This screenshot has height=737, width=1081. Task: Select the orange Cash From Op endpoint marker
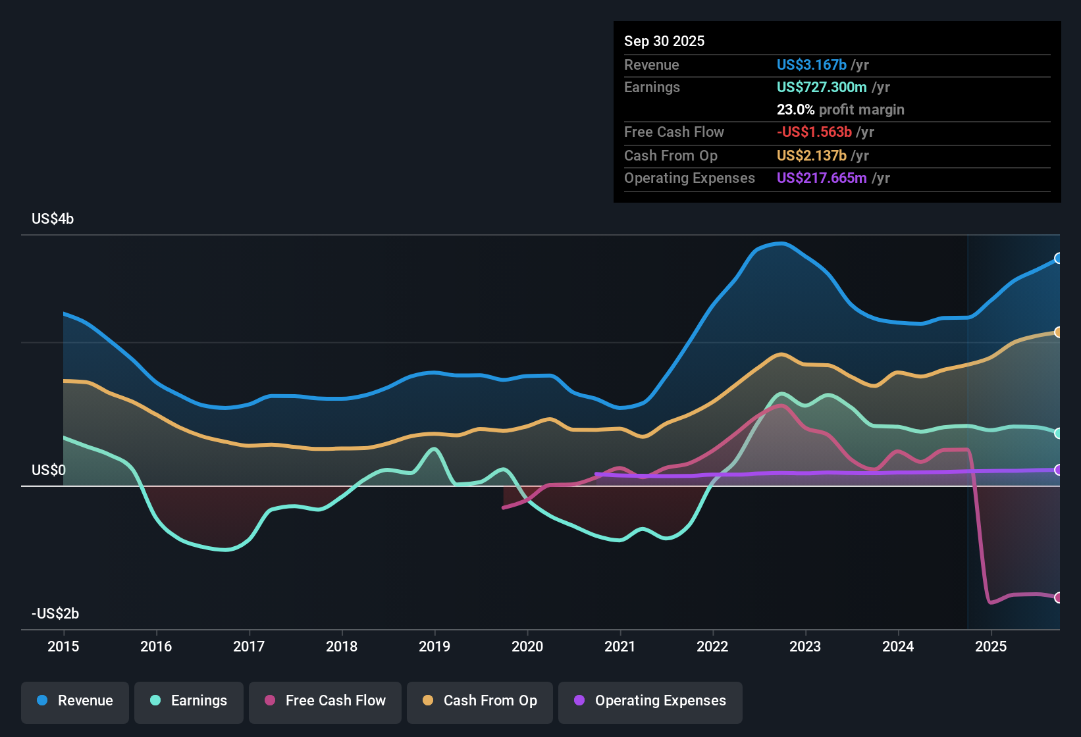pos(1059,332)
